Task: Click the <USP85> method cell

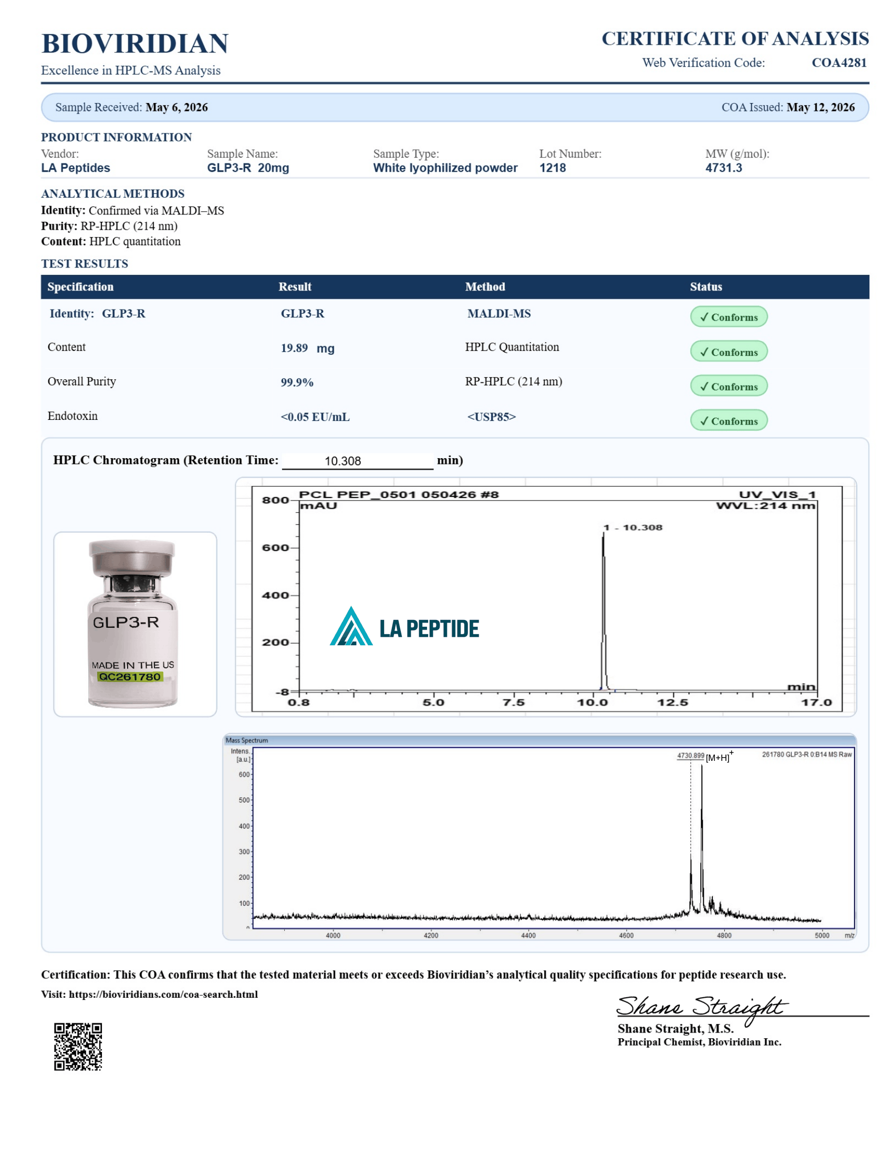Action: [x=492, y=417]
